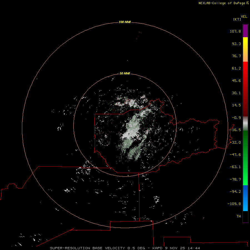Click the 30.1 velocity scale value
Screen dimensions: 250x250
(236, 93)
